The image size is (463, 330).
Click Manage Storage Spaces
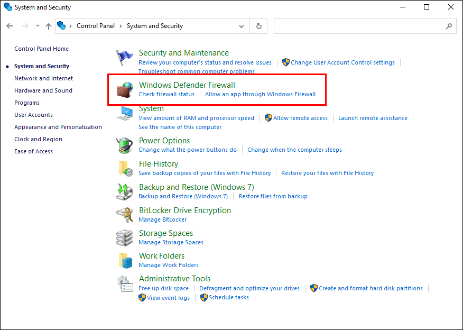(171, 243)
